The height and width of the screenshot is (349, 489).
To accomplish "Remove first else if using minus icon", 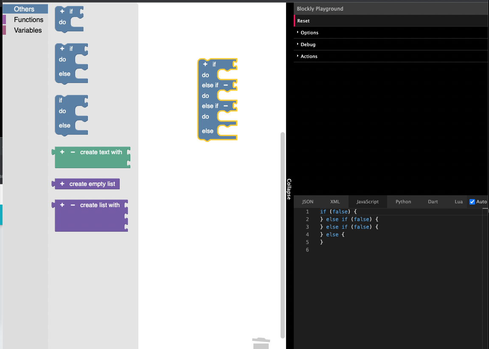I will point(226,85).
